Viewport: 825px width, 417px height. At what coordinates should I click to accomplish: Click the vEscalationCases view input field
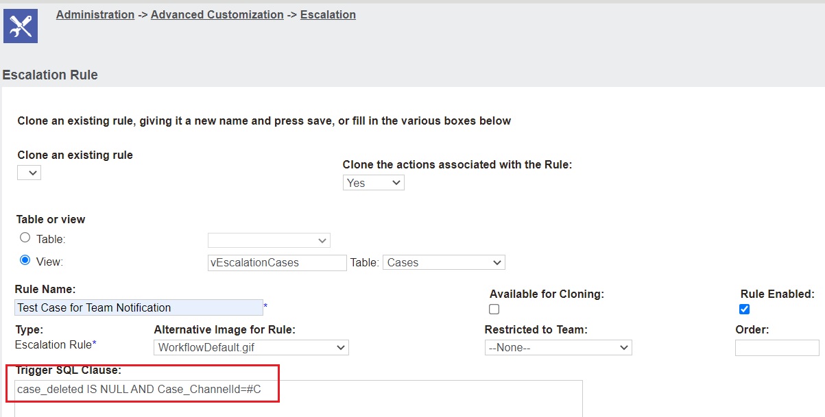pyautogui.click(x=276, y=262)
